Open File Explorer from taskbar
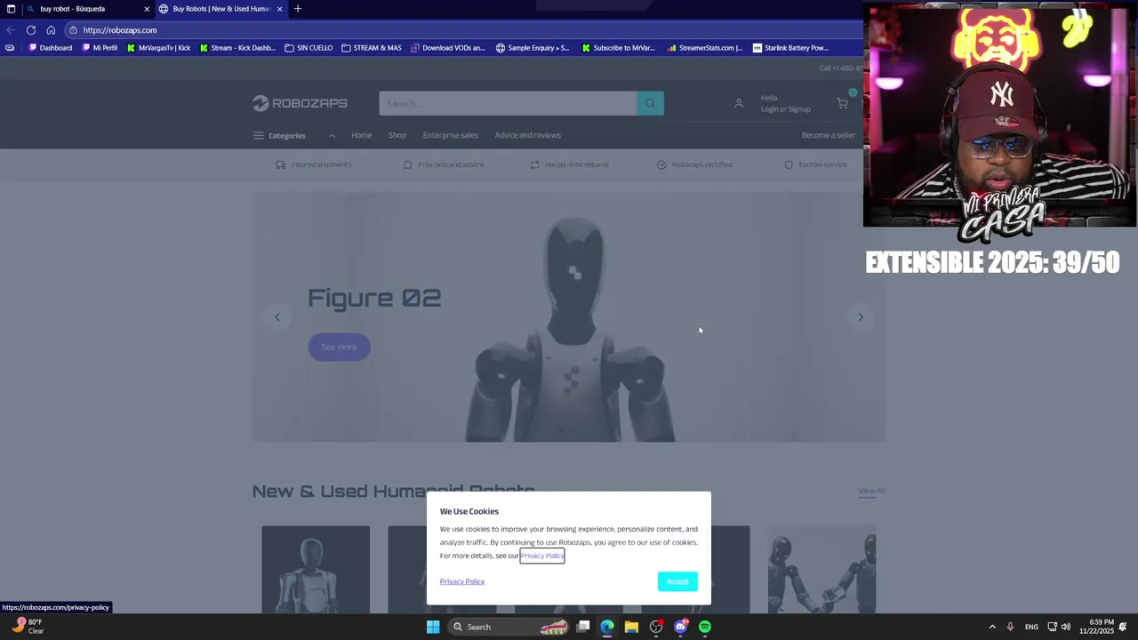The width and height of the screenshot is (1138, 640). [x=631, y=627]
